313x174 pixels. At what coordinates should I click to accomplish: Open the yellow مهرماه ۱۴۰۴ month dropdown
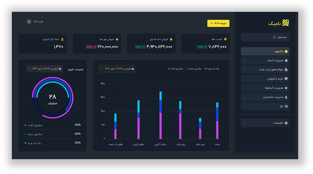tap(218, 23)
